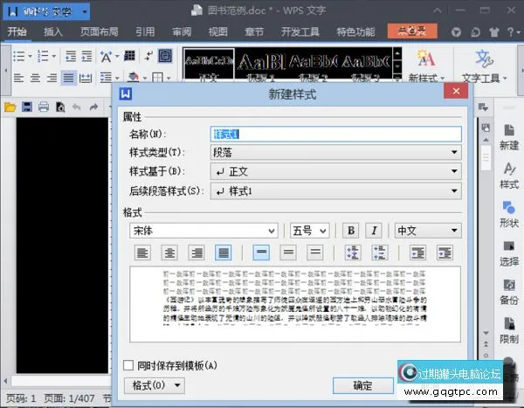
Task: Toggle single line spacing in dialog
Action: point(261,252)
